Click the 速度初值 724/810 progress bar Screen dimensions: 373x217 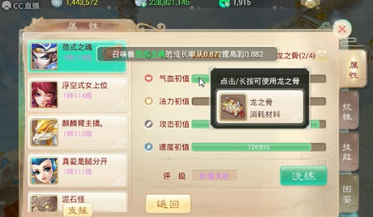pos(259,147)
